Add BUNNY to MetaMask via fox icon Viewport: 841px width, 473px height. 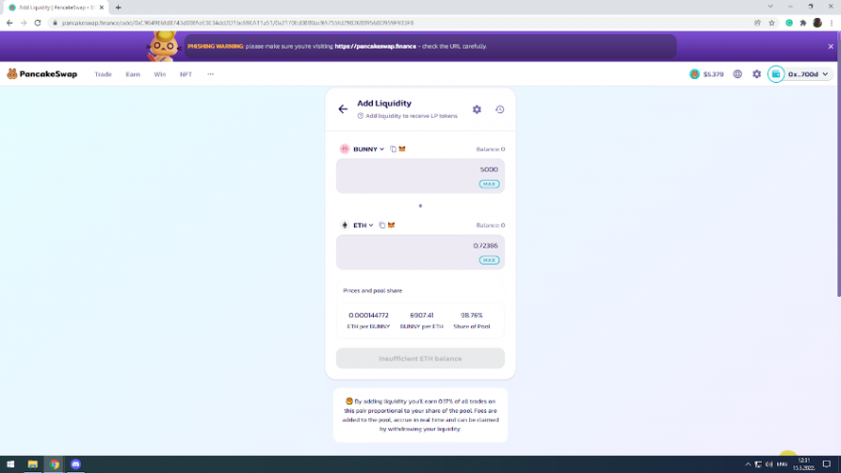[401, 149]
